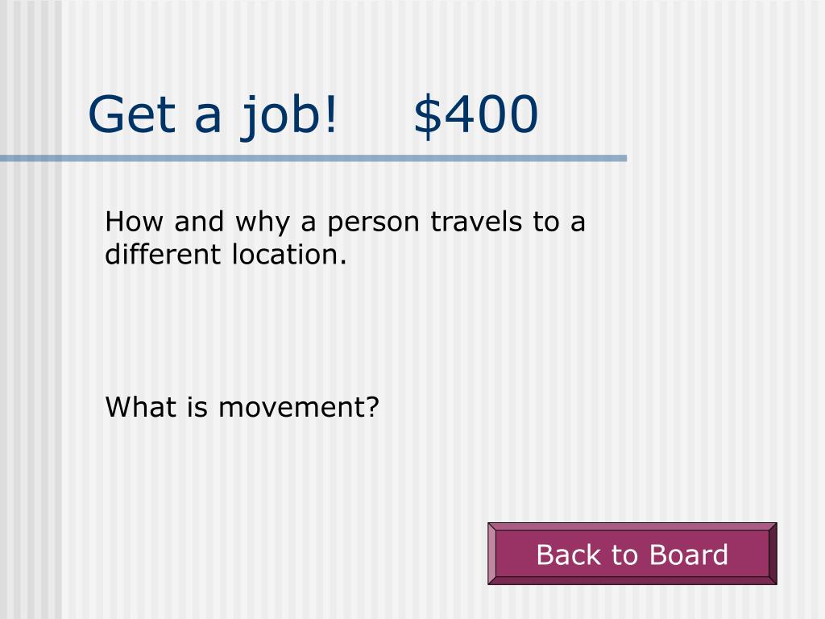Screen dimensions: 825x619
Task: Click the $400 dollar value
Action: pos(476,114)
